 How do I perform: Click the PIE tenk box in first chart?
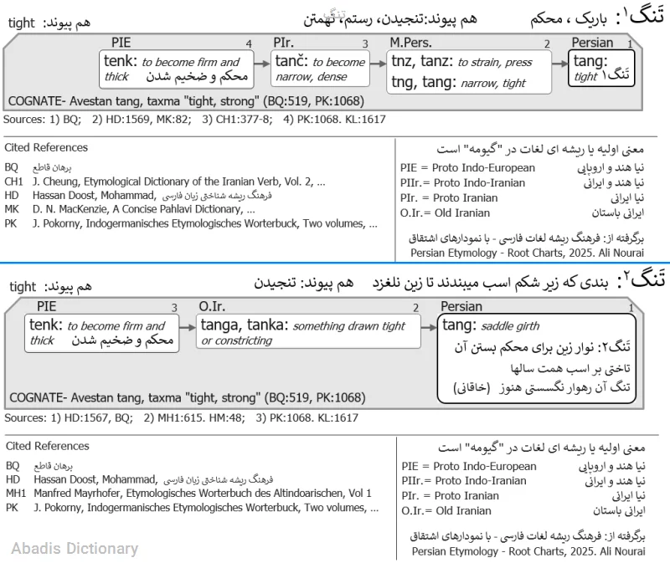[176, 69]
